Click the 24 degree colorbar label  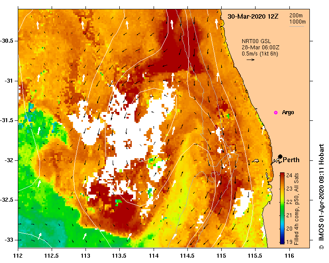pos(289,175)
